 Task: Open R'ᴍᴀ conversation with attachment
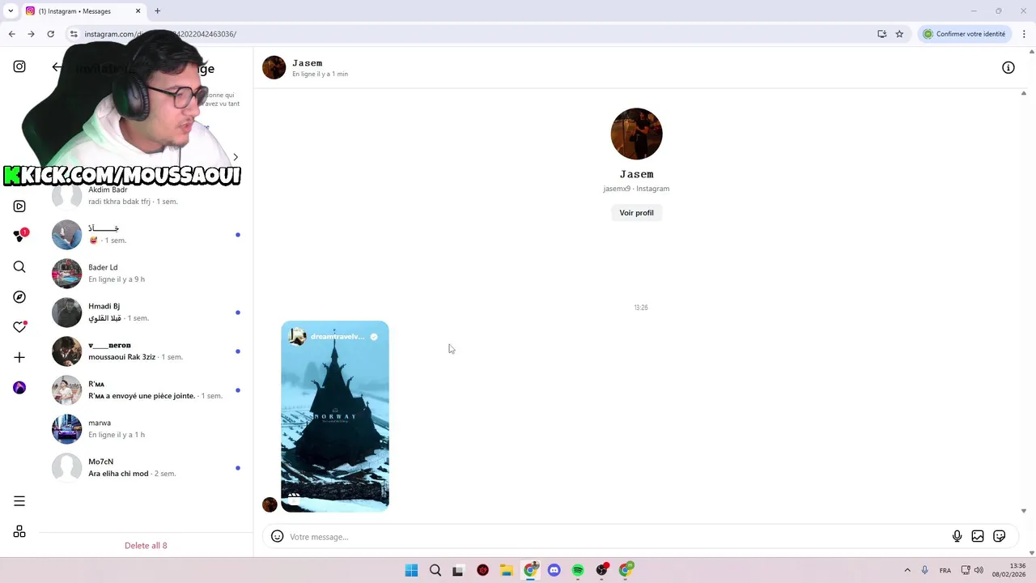pyautogui.click(x=146, y=389)
